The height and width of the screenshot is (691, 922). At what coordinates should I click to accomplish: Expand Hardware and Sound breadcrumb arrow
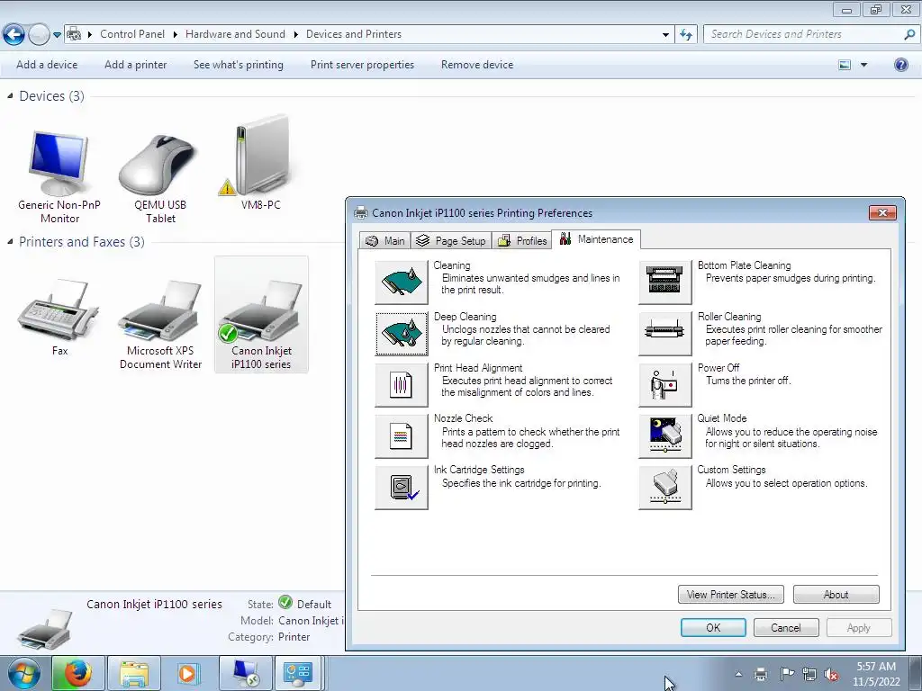295,35
